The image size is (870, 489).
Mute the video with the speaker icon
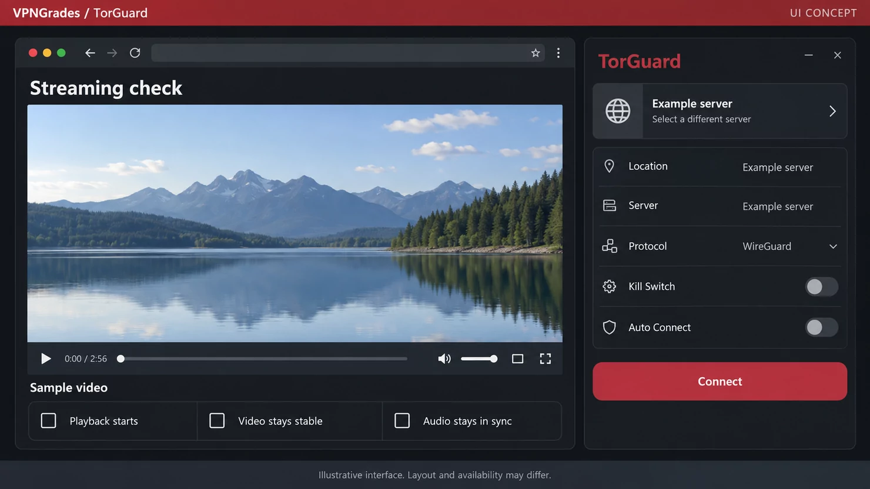pyautogui.click(x=444, y=359)
